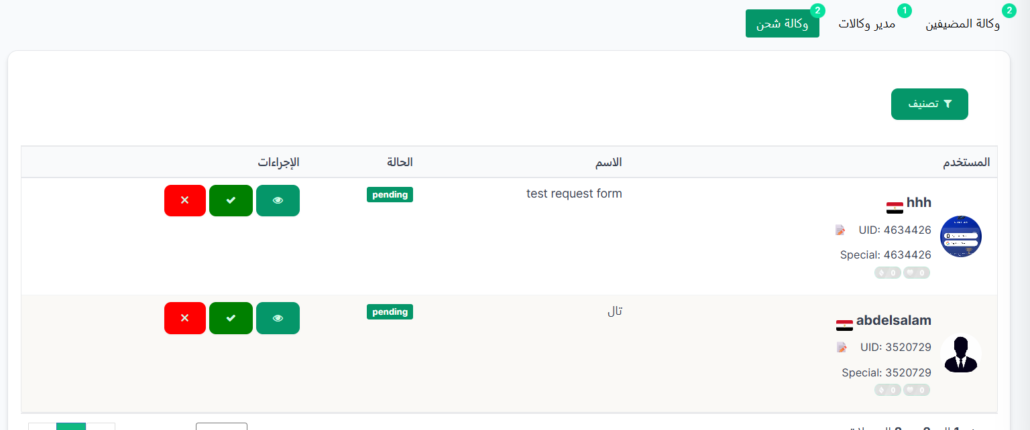Click the Egypt flag next to abdelsalam

click(844, 325)
